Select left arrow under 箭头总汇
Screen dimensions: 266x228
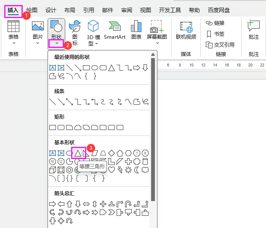pyautogui.click(x=61, y=204)
